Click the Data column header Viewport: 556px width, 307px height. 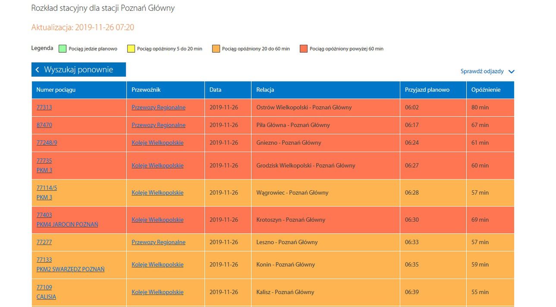[228, 90]
